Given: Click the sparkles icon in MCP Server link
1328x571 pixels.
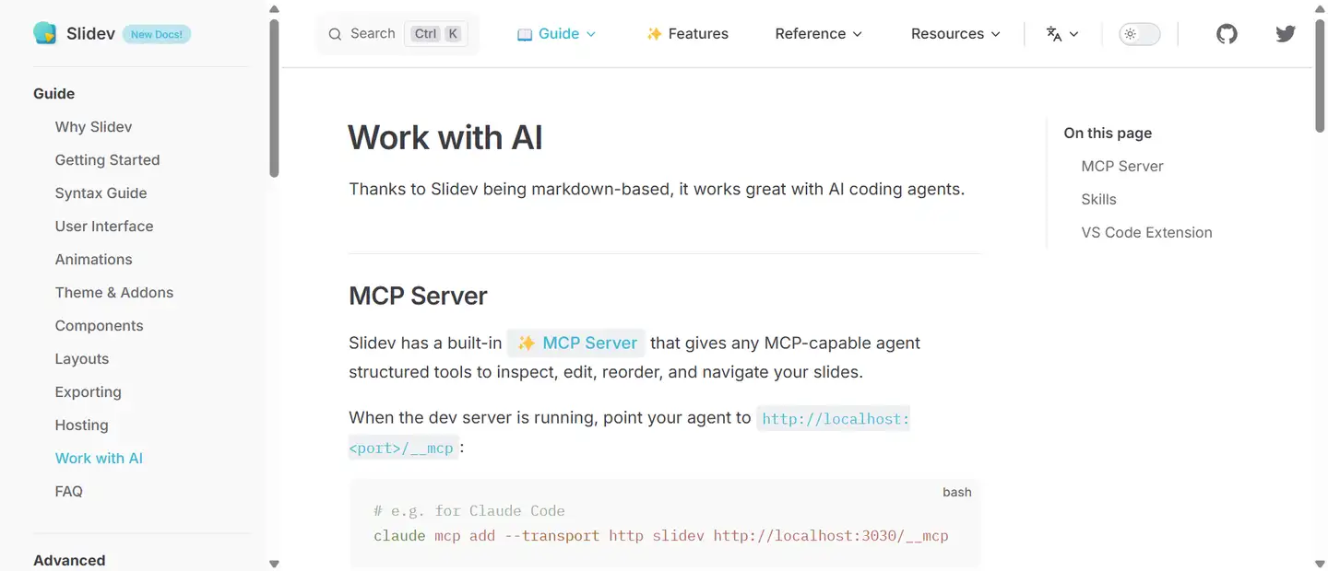Looking at the screenshot, I should click(x=526, y=343).
